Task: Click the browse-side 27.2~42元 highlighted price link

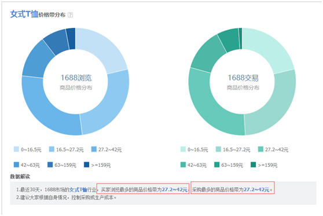Action: coord(175,189)
